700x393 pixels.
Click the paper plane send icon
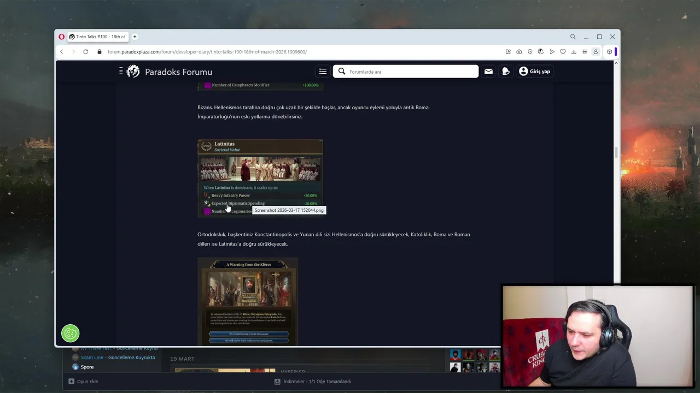(552, 52)
